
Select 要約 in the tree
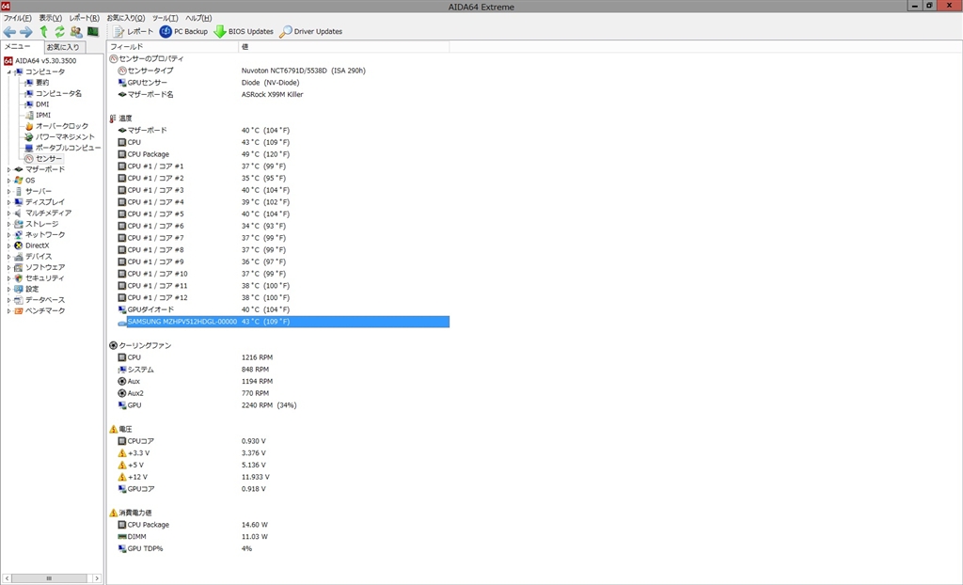click(42, 83)
